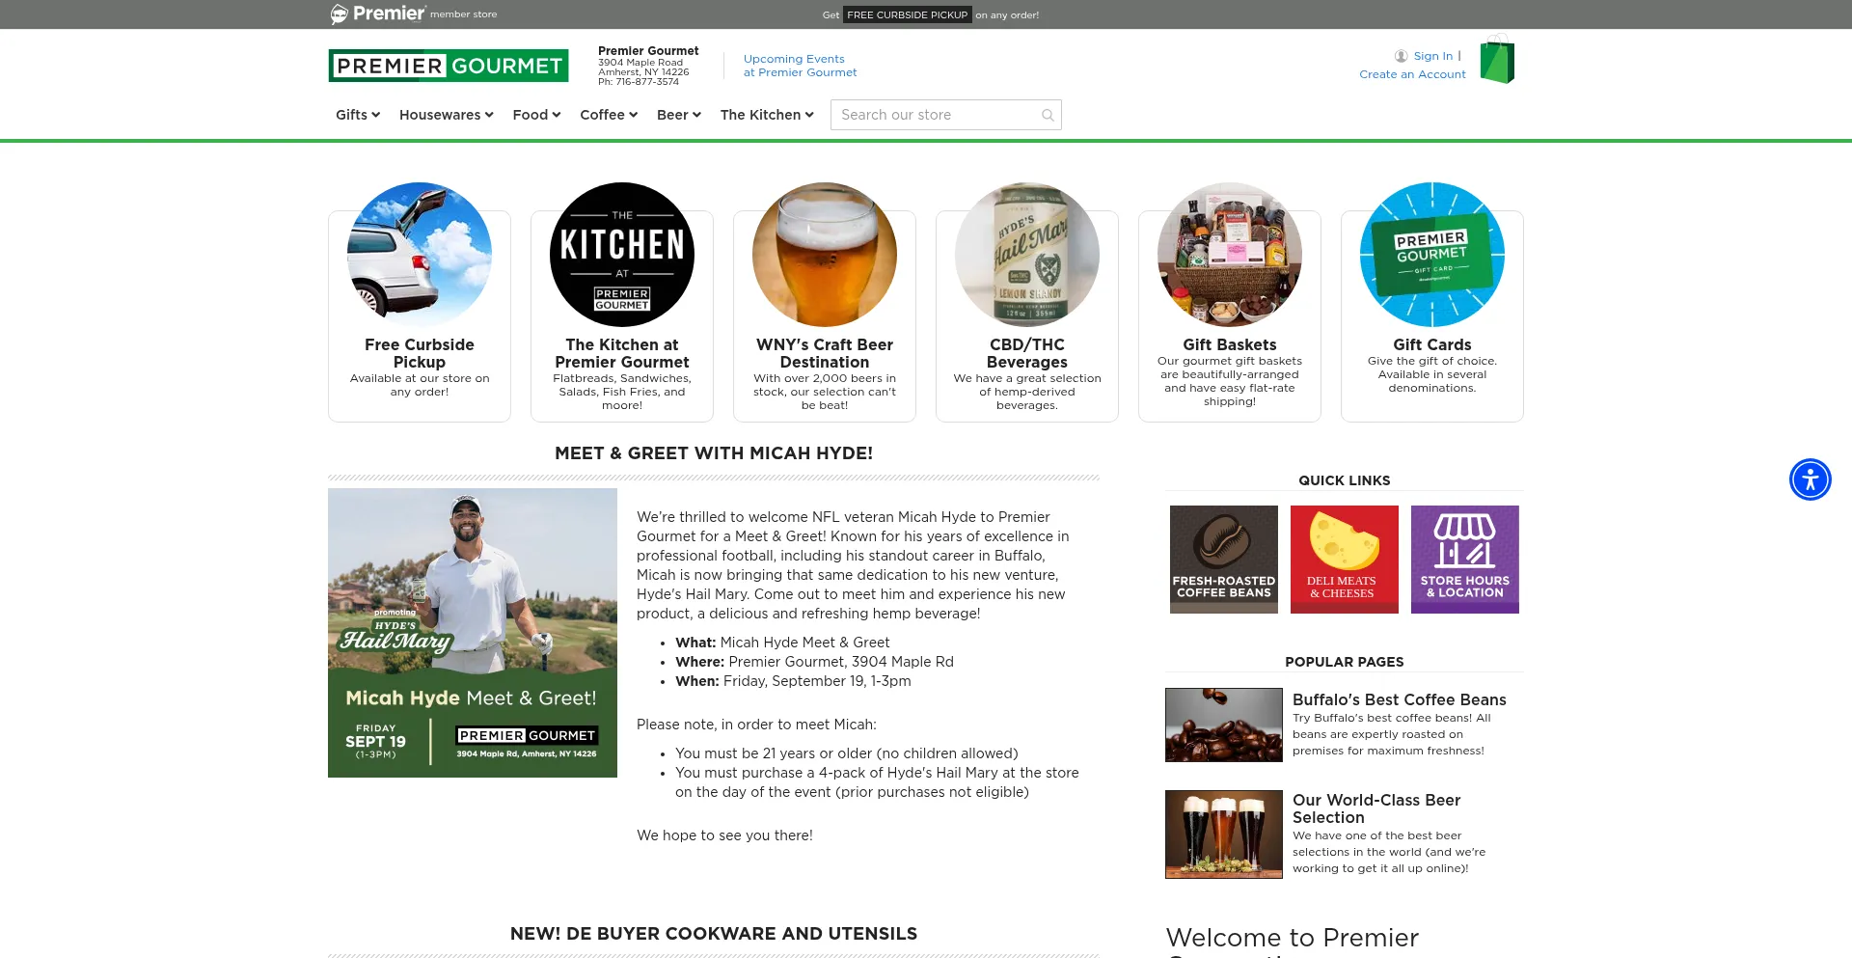Click the Create an Account link
The height and width of the screenshot is (958, 1852).
click(1412, 74)
